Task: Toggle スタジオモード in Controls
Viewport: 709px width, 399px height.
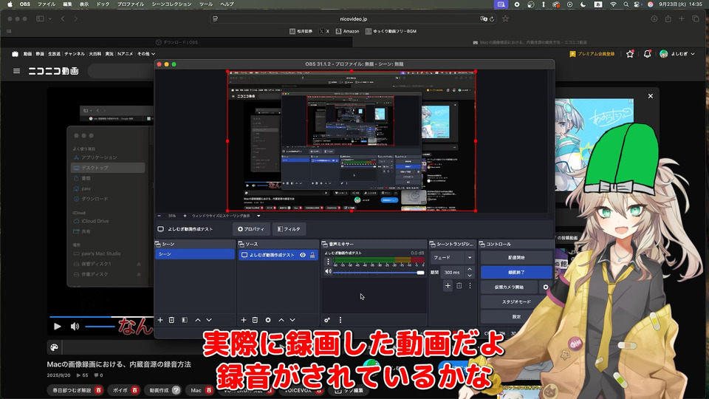Action: point(516,301)
